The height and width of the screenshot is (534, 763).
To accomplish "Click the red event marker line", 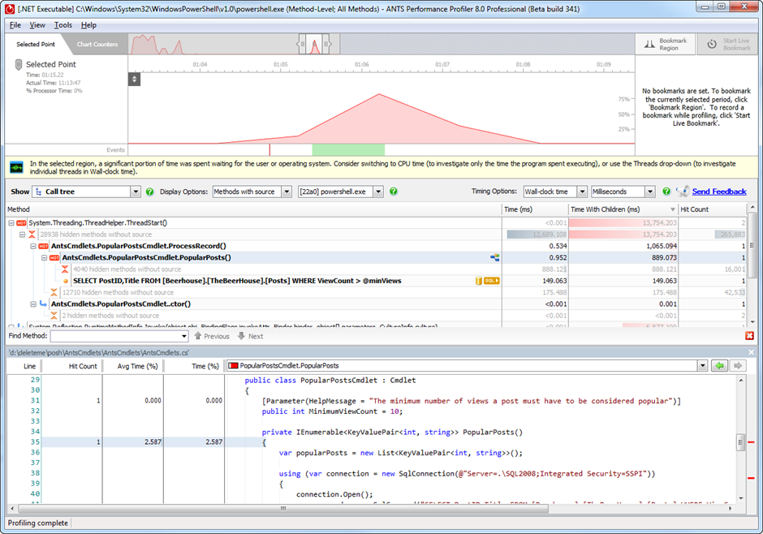I will (x=269, y=149).
